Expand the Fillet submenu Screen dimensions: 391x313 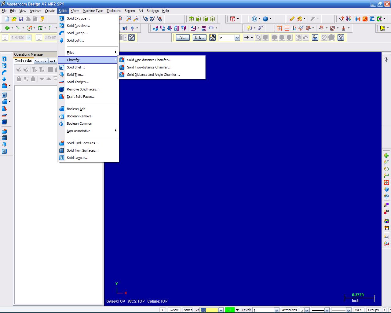point(88,53)
